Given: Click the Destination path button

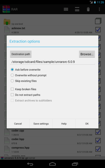Looking at the screenshot, I should (21, 54).
